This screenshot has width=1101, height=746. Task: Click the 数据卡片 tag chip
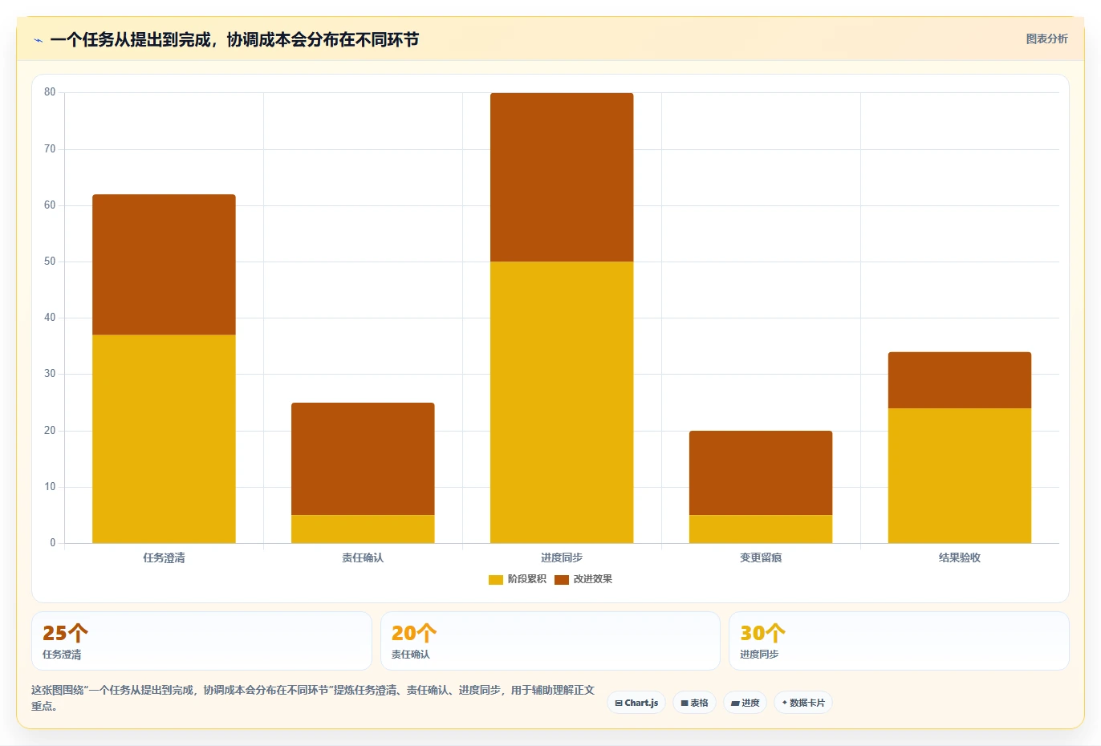pos(802,703)
